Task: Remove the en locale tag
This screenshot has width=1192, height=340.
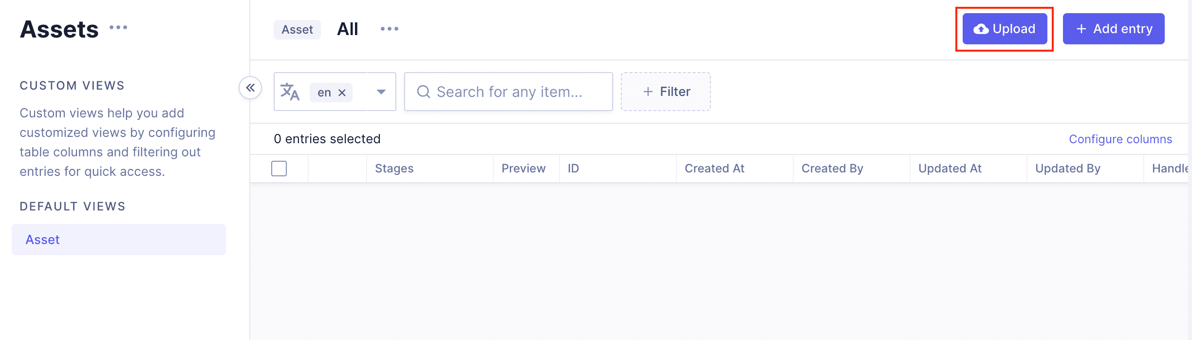Action: click(342, 92)
